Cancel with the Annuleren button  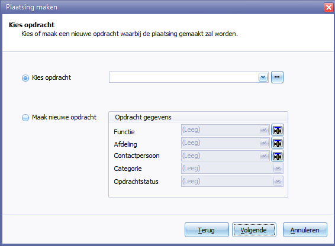[x=305, y=230]
